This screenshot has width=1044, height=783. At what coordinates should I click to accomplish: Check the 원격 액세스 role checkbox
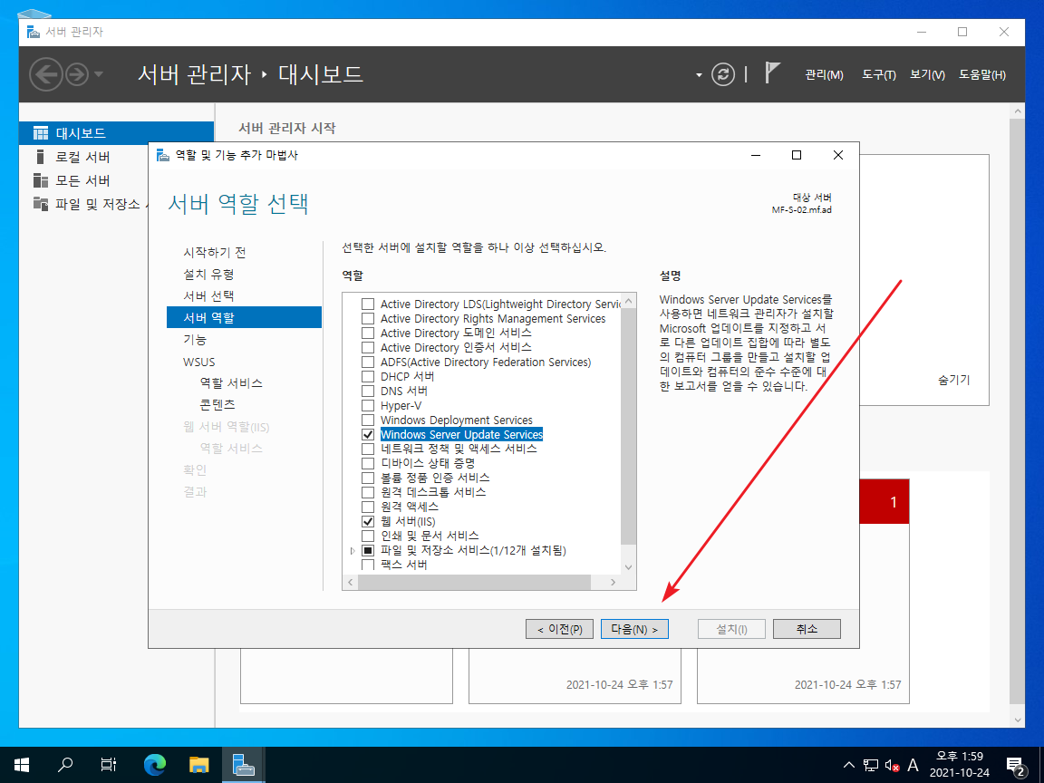(368, 507)
